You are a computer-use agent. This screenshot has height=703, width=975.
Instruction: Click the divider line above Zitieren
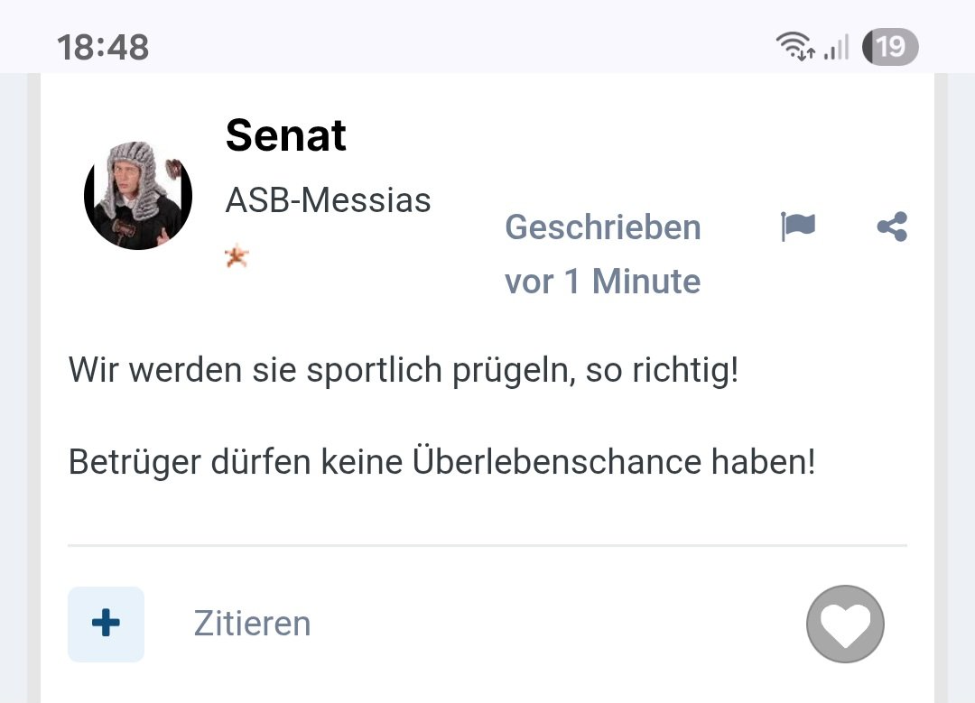coord(487,545)
